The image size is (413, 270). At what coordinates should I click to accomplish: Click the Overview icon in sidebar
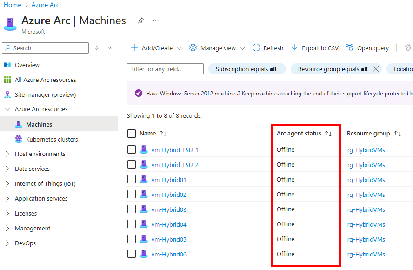(7, 65)
